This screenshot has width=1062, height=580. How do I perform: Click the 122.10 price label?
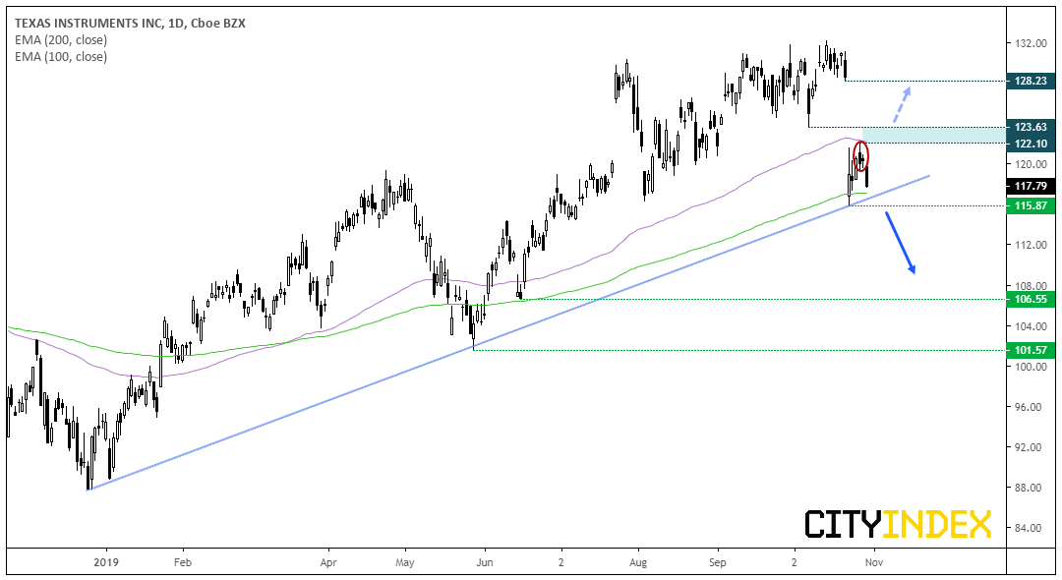click(x=1031, y=144)
